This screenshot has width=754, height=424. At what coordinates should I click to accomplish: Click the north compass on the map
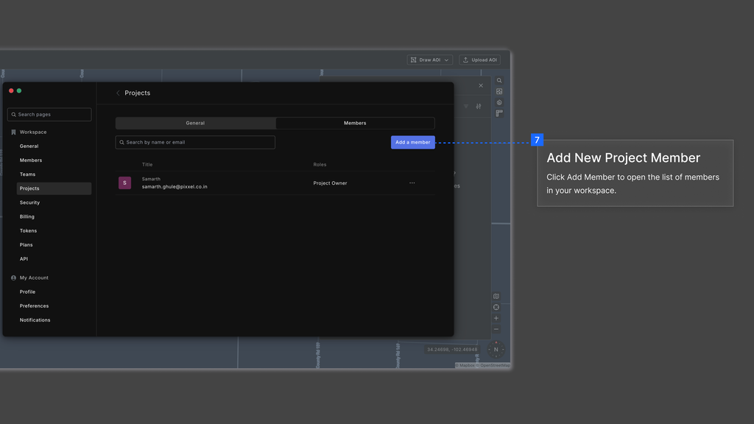click(496, 350)
